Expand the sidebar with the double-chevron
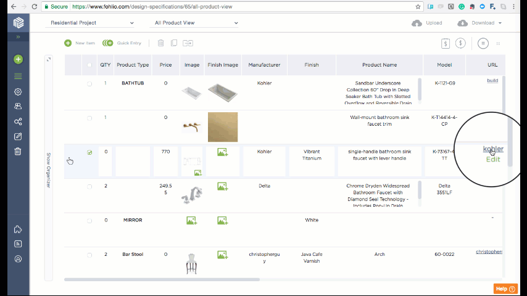Image resolution: width=527 pixels, height=296 pixels. coord(18,36)
